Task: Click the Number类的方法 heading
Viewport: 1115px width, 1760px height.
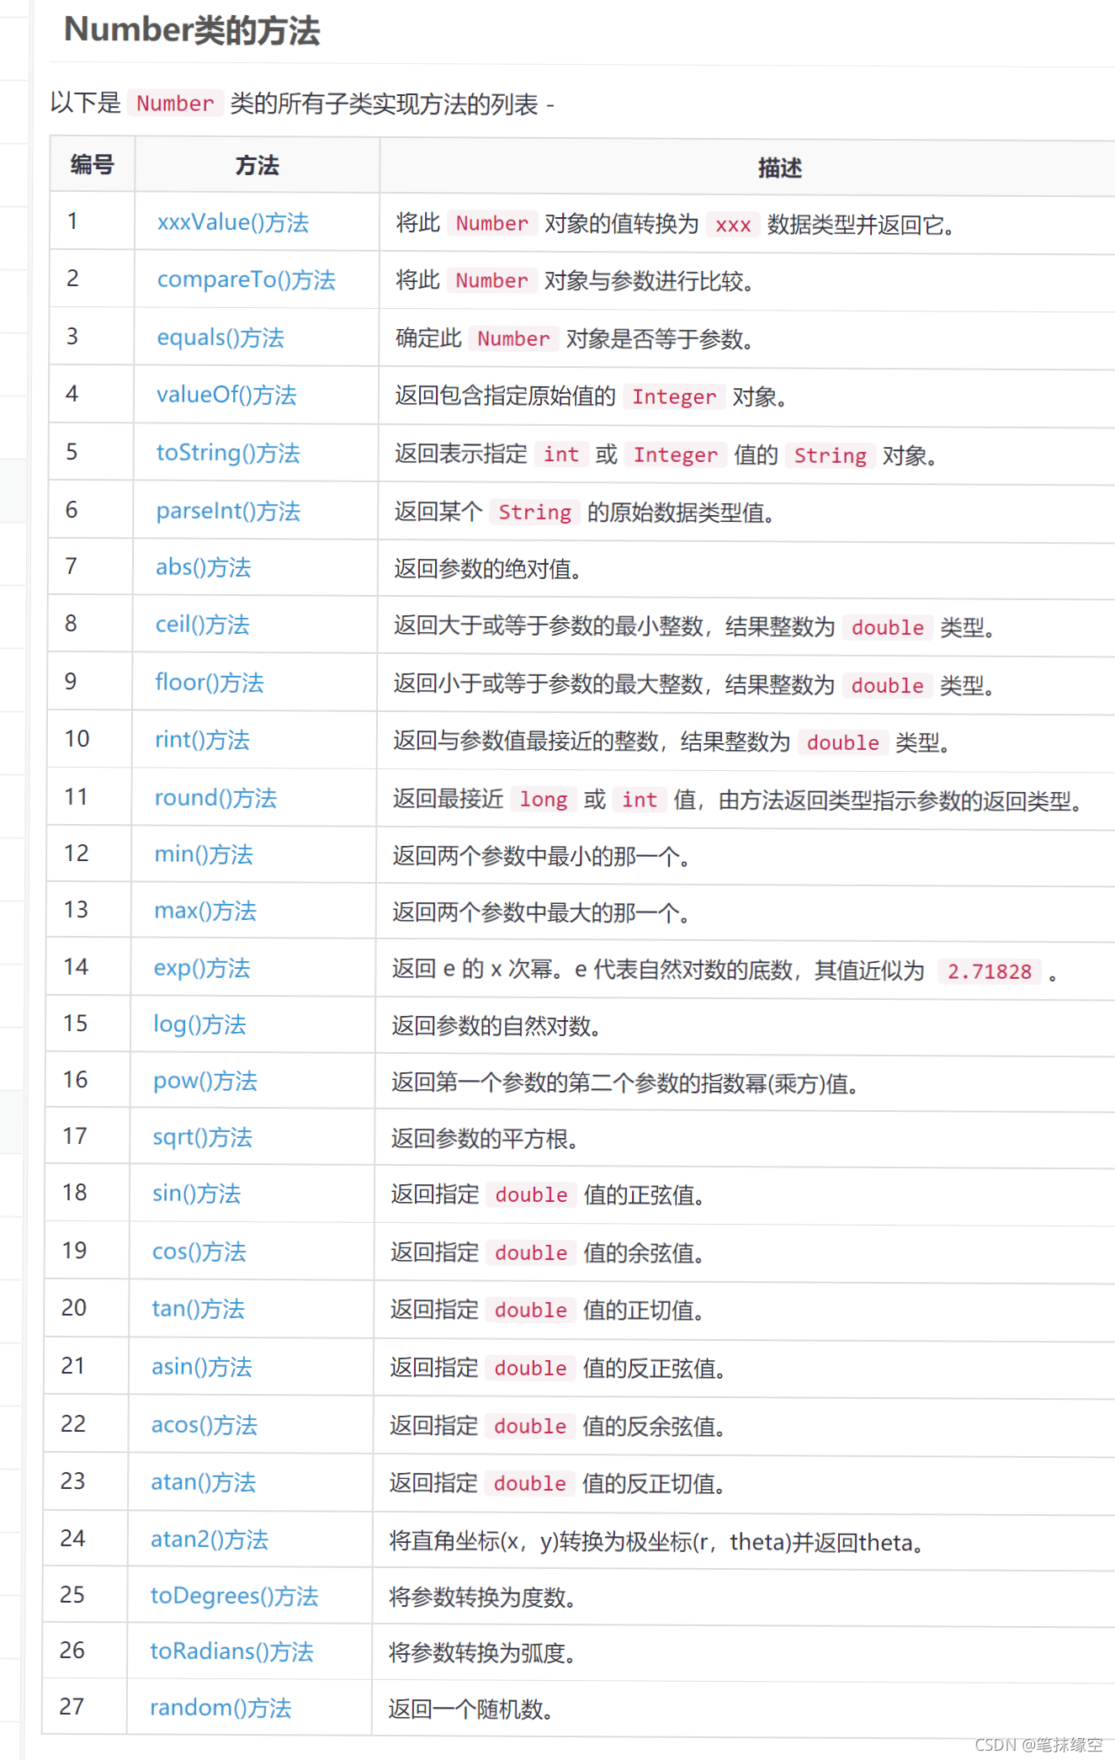Action: pyautogui.click(x=192, y=30)
